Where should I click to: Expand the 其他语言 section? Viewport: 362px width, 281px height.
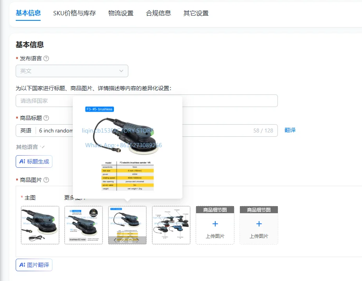click(30, 147)
